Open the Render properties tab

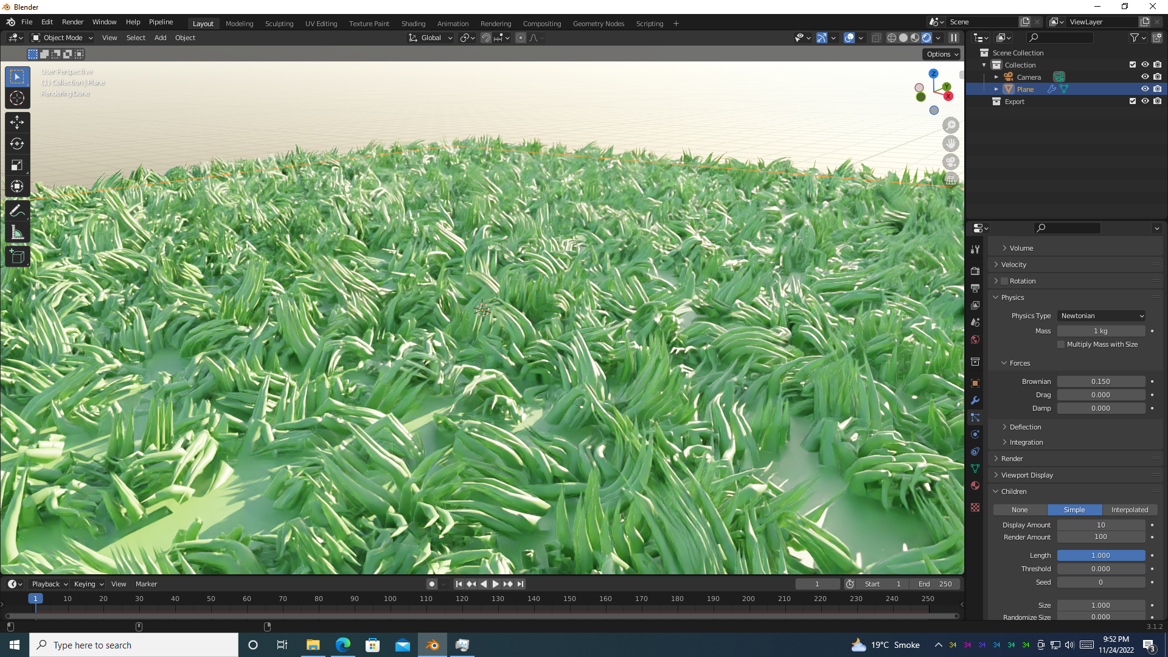click(975, 271)
